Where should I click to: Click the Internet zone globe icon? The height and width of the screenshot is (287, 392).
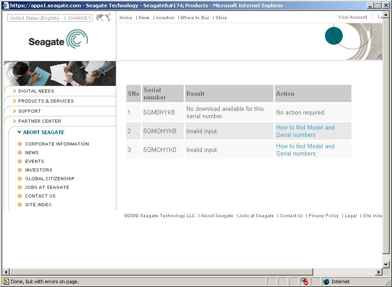pyautogui.click(x=326, y=282)
